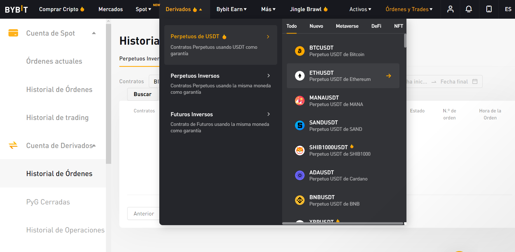The width and height of the screenshot is (515, 252).
Task: Select the MANAUSDT contract
Action: (343, 101)
